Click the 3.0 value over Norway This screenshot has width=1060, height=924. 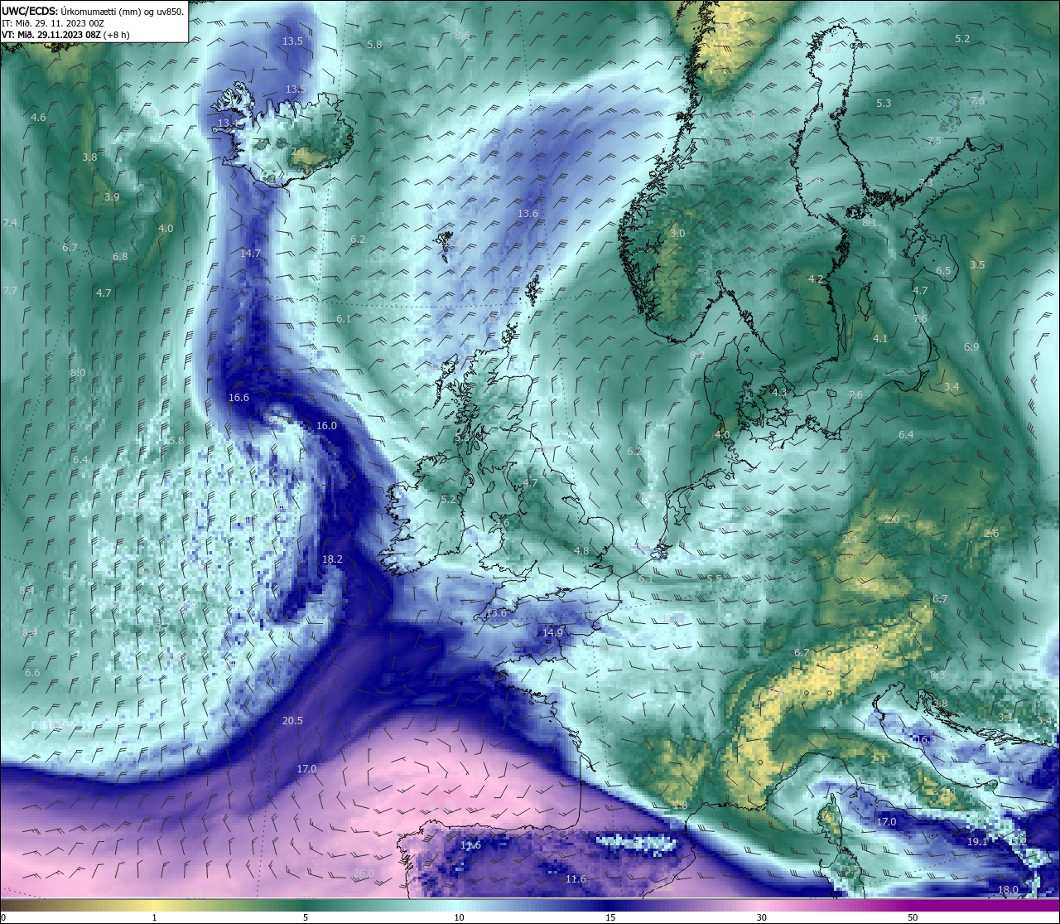[677, 234]
